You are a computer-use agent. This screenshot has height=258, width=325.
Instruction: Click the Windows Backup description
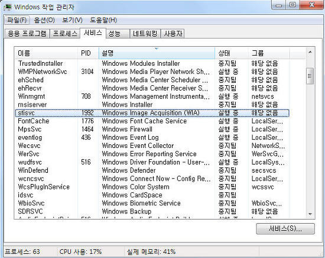126,211
